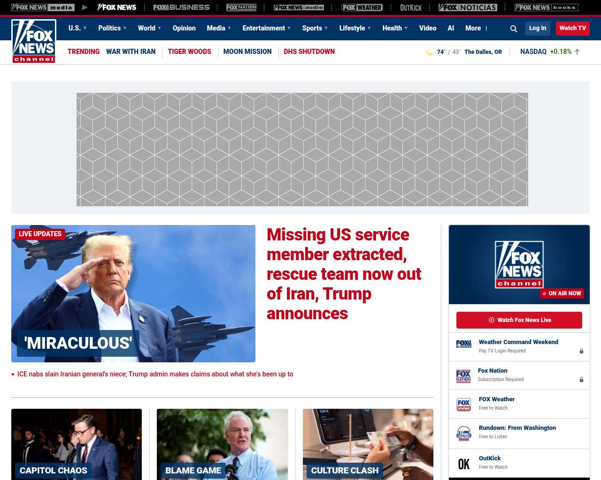Open Fox Weather logo in top bar
Image resolution: width=601 pixels, height=480 pixels.
click(x=362, y=7)
